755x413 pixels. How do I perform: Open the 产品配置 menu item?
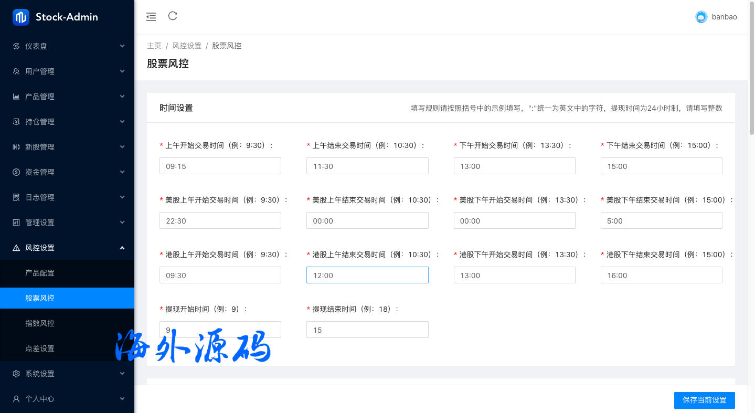pyautogui.click(x=40, y=273)
